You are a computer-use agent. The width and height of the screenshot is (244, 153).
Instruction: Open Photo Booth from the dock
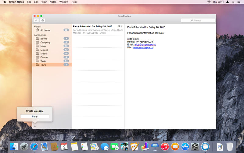(124, 147)
